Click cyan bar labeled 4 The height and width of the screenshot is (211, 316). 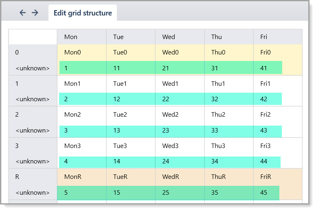83,162
